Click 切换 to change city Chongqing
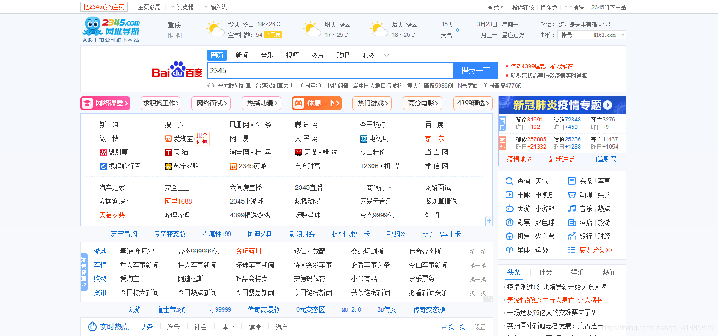The width and height of the screenshot is (718, 336). (x=174, y=35)
